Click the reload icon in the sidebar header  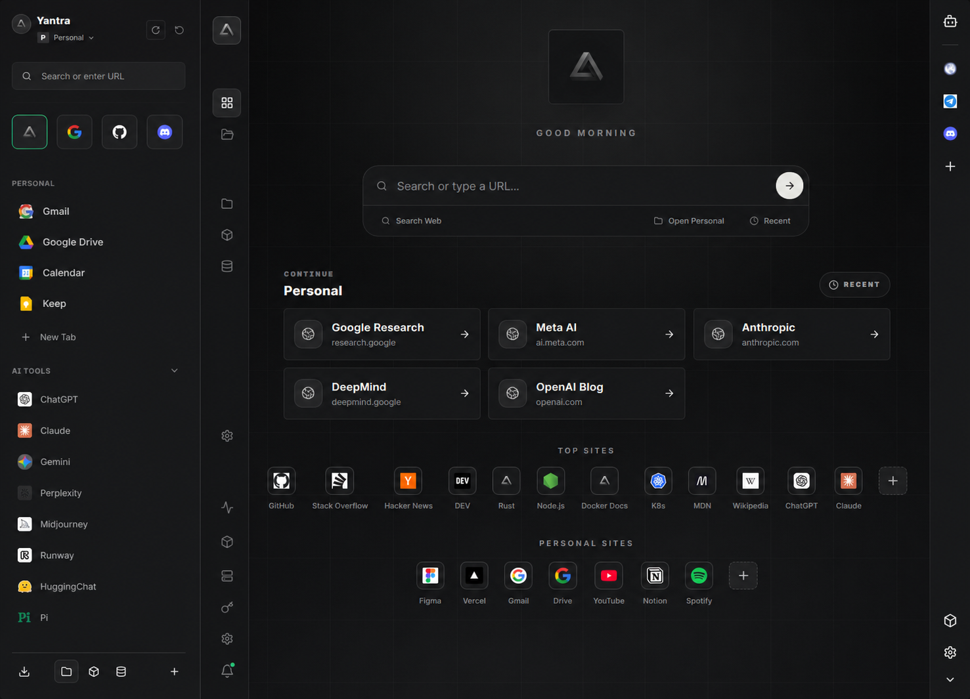click(x=156, y=30)
